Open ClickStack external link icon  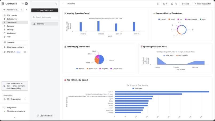click(25, 52)
